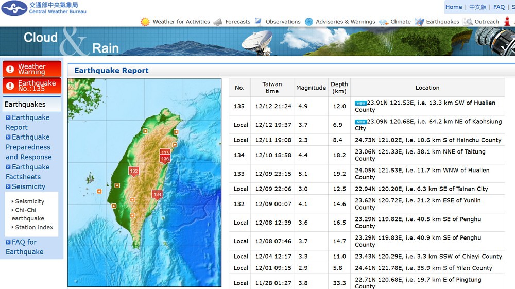Click the Central Weather Bureau logo
515x289 pixels.
44,8
